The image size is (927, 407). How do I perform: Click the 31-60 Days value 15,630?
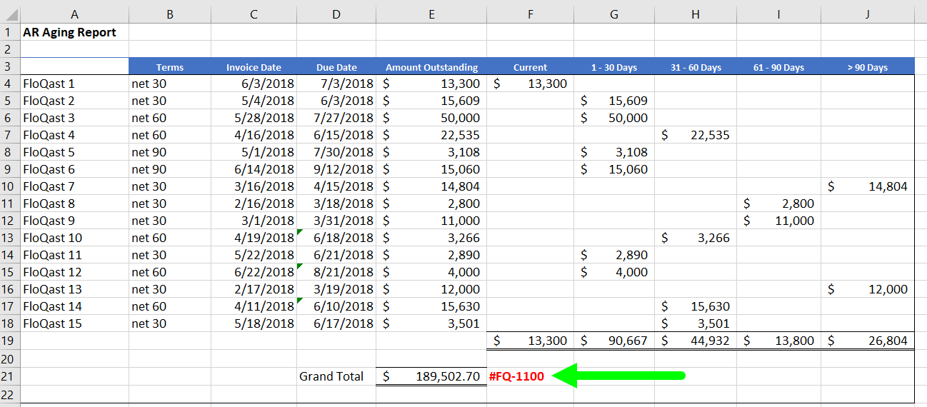(696, 306)
